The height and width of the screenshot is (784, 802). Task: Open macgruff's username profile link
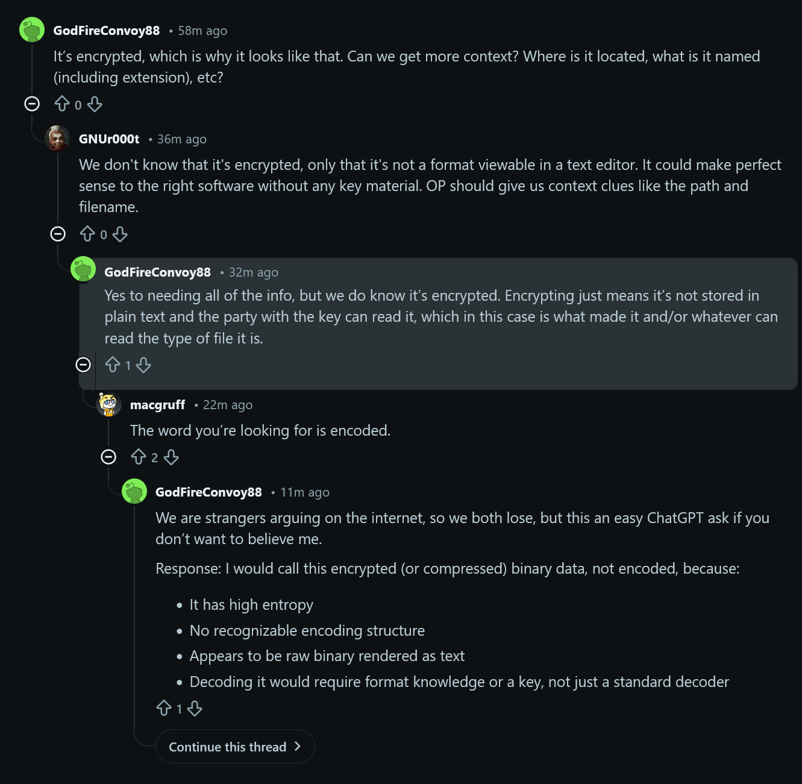[x=157, y=405]
